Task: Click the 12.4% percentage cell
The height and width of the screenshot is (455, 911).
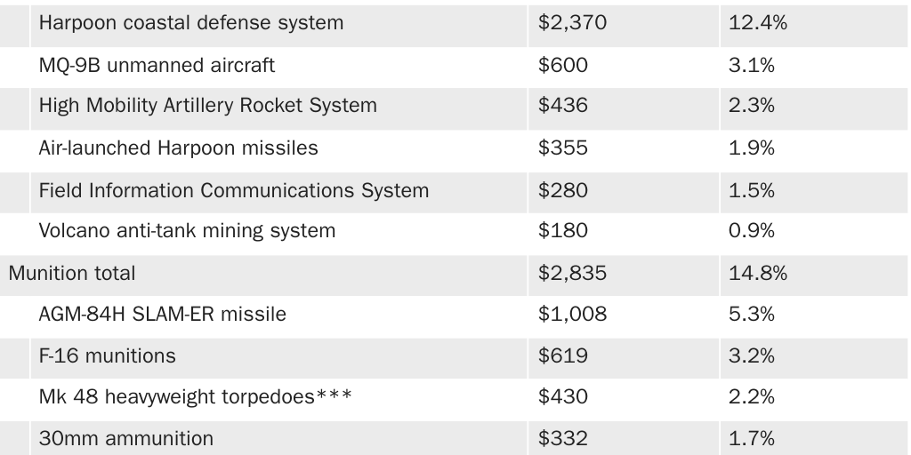Action: [x=757, y=22]
